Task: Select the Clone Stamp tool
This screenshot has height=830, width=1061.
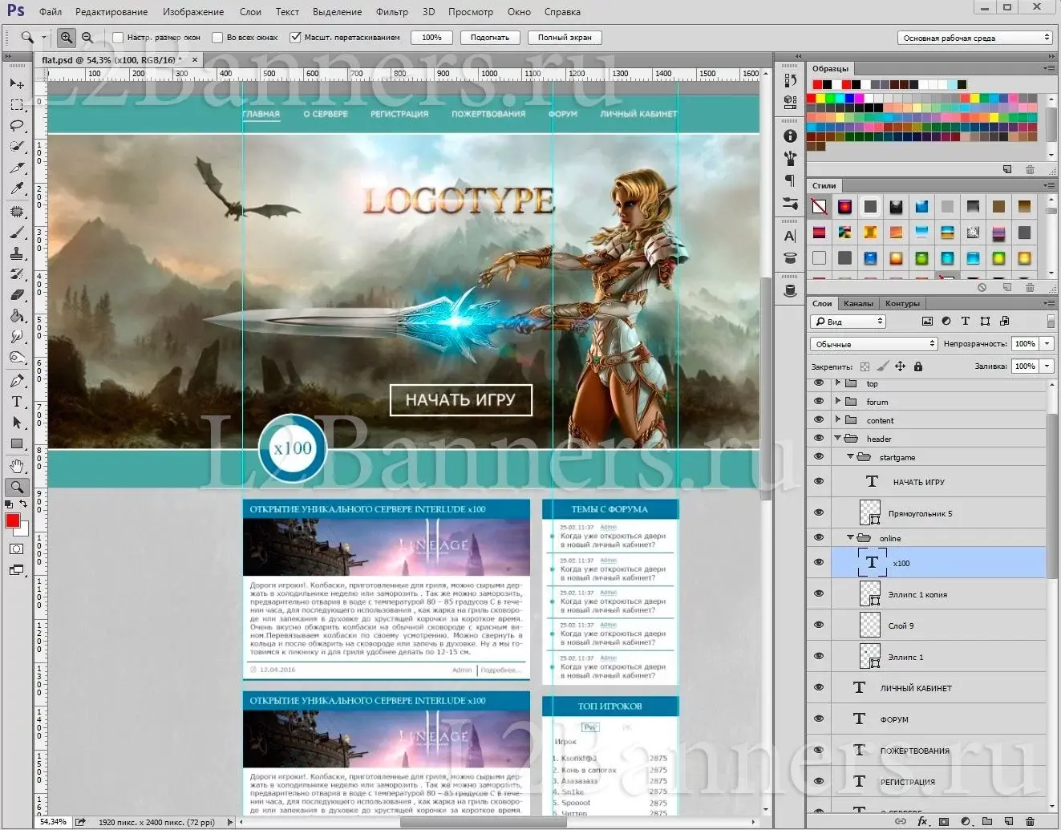Action: (17, 253)
